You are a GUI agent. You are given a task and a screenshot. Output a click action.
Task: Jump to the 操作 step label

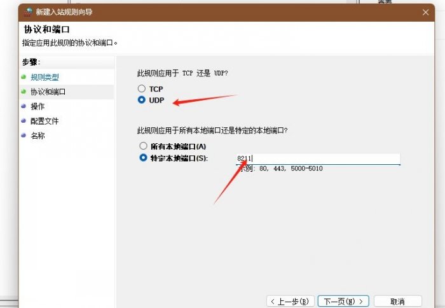[x=38, y=106]
